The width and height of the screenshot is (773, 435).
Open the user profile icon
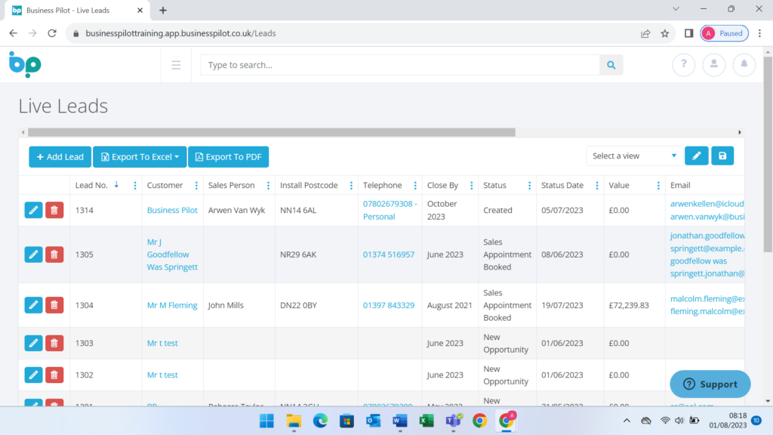tap(713, 65)
